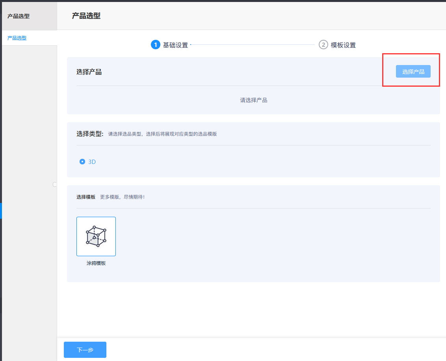Click the blue 选择产品 button
The height and width of the screenshot is (361, 446).
point(413,71)
